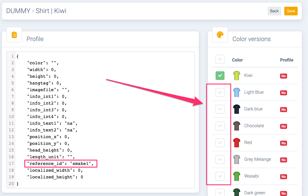Click the No profile badge for Grey Melange
The height and width of the screenshot is (196, 308).
click(283, 160)
